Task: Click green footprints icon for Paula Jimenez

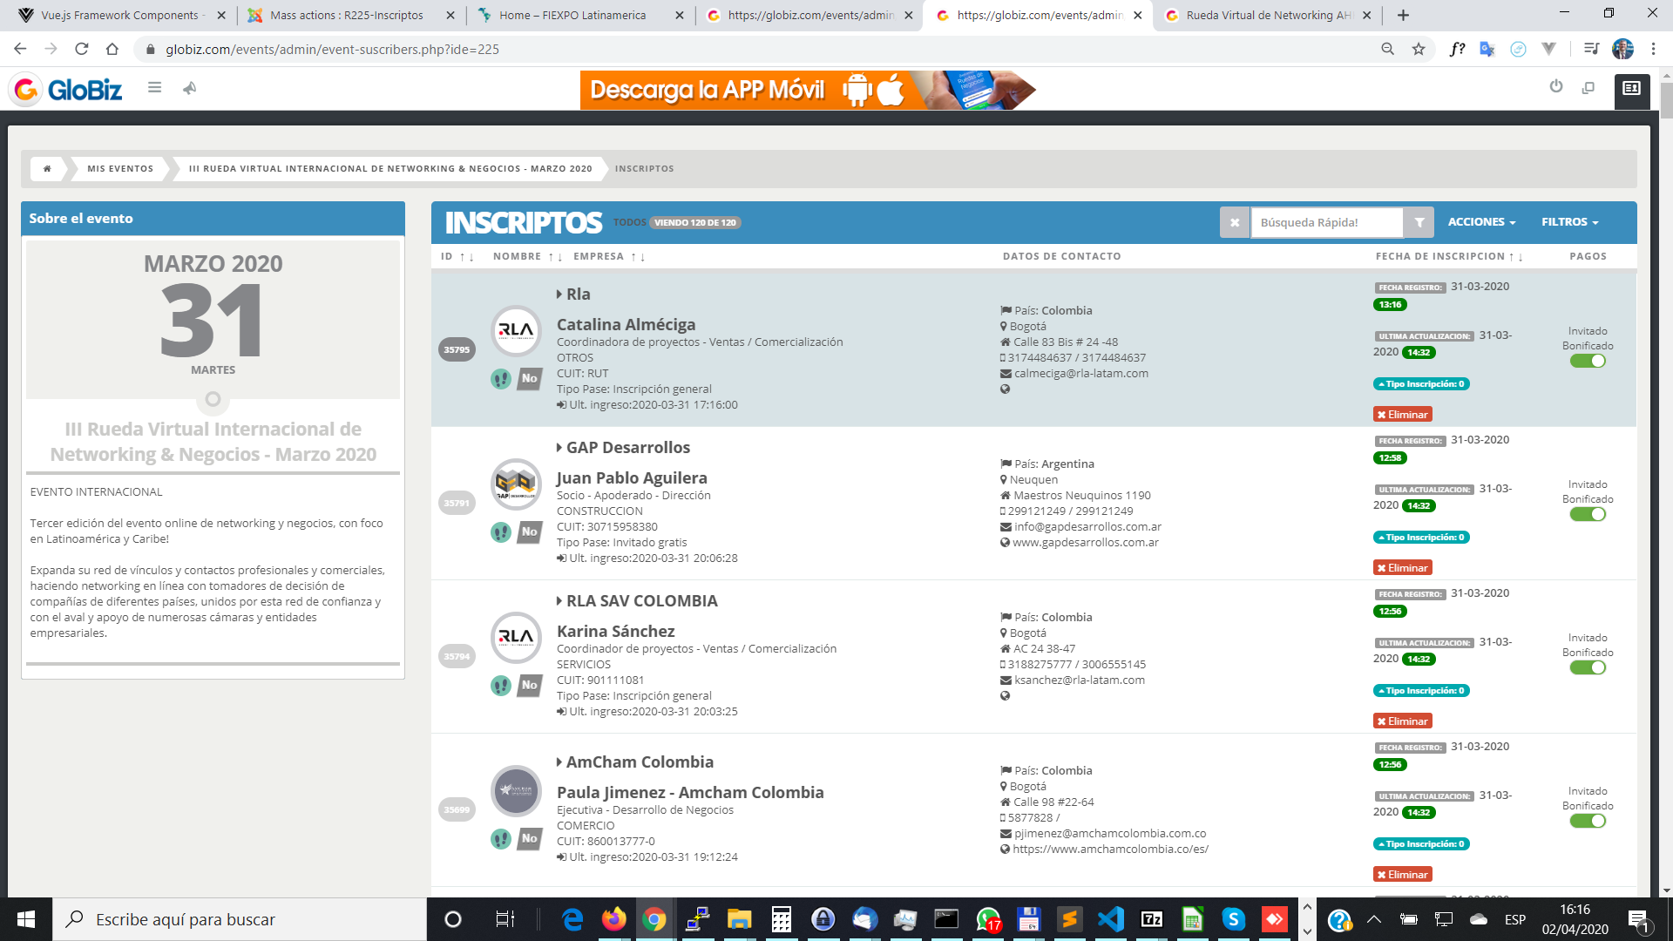Action: [500, 839]
